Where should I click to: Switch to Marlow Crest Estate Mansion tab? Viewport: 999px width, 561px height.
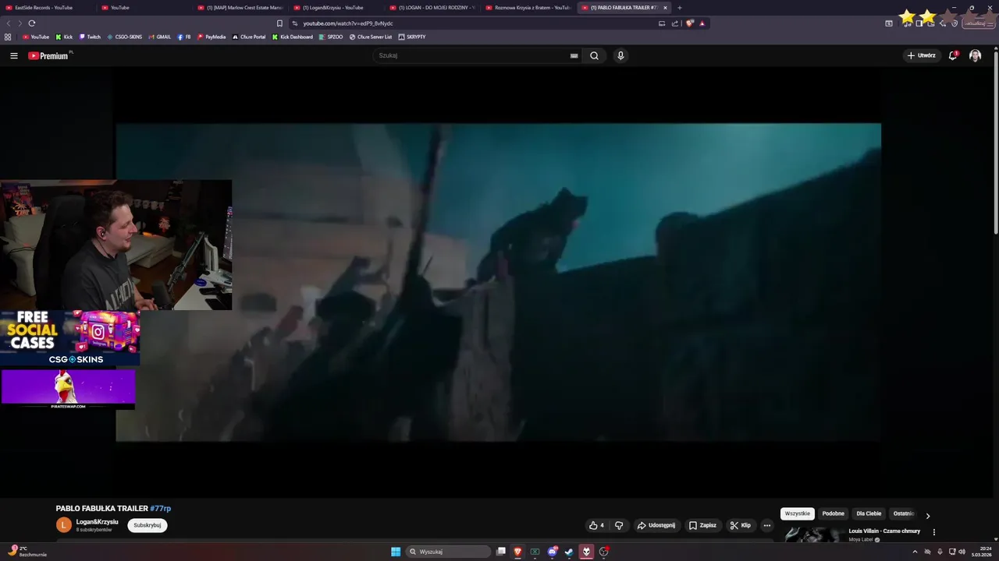[240, 8]
